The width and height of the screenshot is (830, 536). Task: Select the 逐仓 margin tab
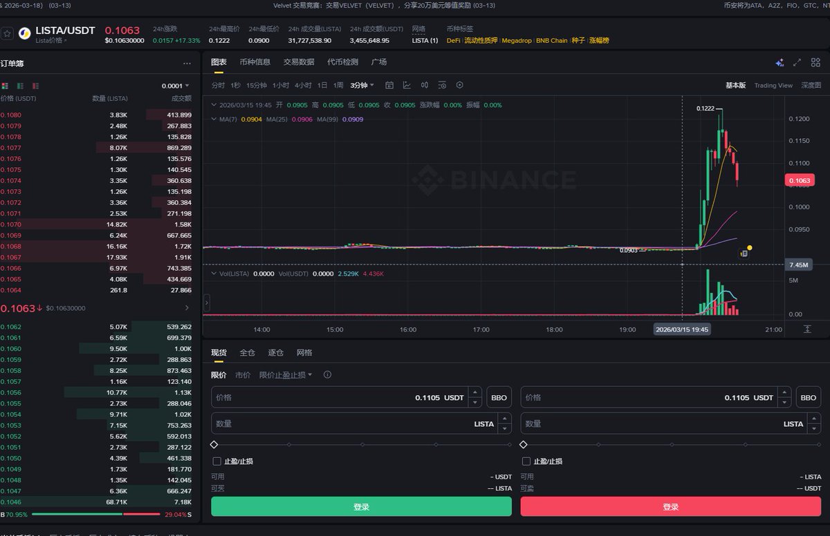(x=275, y=352)
